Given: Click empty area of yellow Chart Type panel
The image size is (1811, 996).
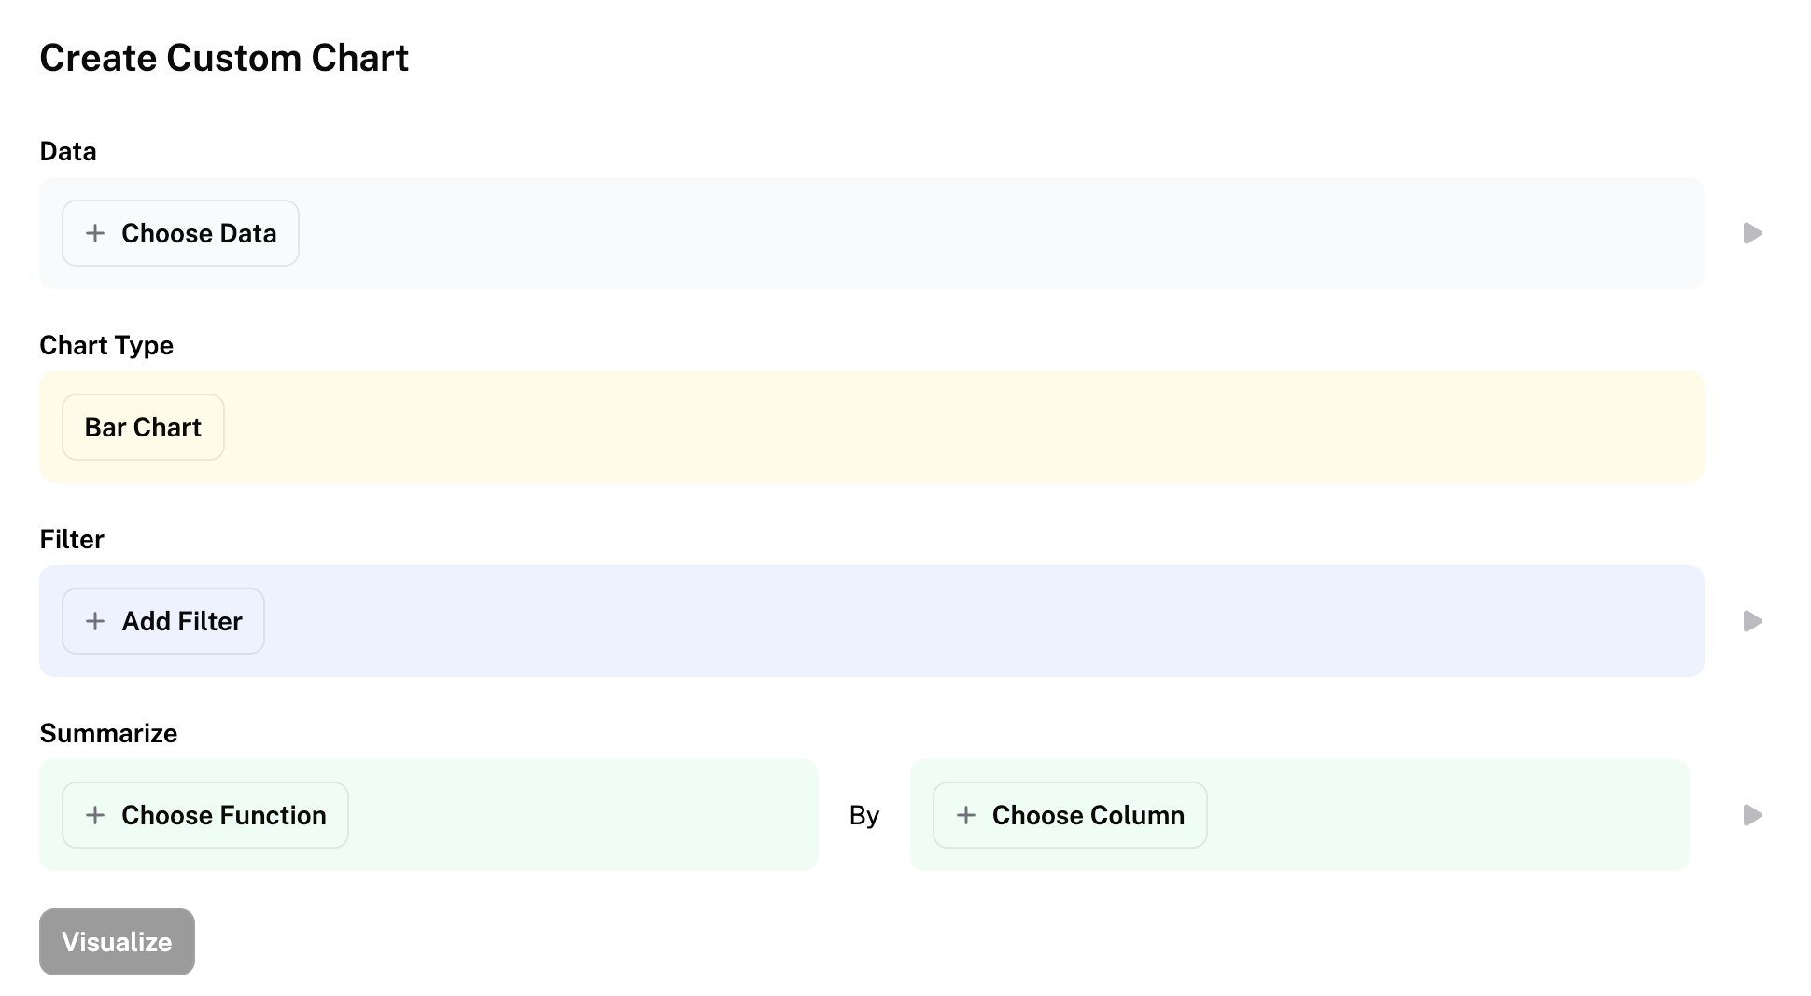Looking at the screenshot, I should (x=962, y=427).
